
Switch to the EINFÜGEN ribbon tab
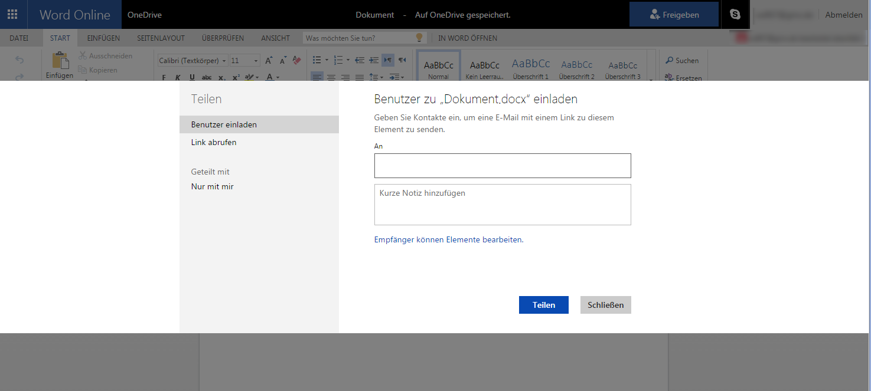tap(103, 38)
